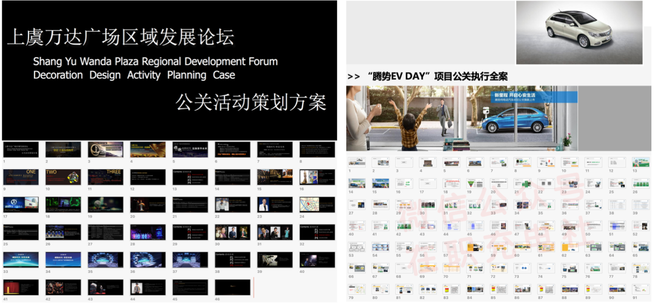Open EV DAY deck slide 83

[x=452, y=289]
